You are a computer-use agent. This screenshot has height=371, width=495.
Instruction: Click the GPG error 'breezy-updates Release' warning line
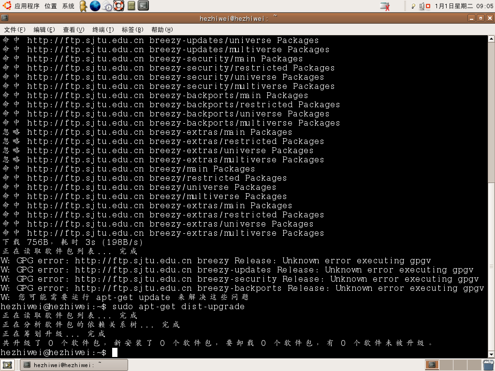click(237, 270)
